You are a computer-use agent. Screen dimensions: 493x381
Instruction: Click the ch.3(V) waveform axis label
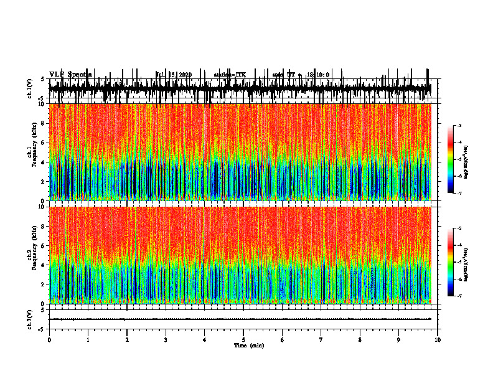point(30,319)
